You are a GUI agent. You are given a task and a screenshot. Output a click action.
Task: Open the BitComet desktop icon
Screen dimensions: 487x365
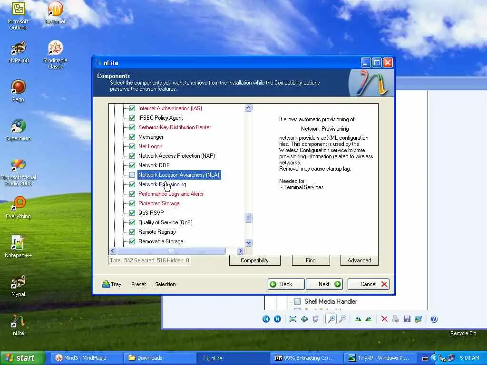pos(55,13)
